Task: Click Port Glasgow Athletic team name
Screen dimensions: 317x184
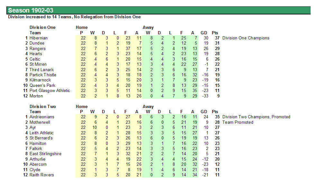Action: pyautogui.click(x=50, y=91)
